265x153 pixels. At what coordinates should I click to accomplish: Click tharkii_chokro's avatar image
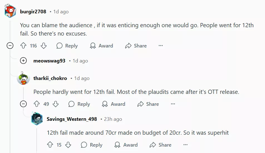[23, 78]
